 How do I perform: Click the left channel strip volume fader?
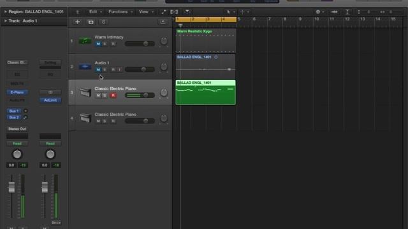pyautogui.click(x=11, y=187)
